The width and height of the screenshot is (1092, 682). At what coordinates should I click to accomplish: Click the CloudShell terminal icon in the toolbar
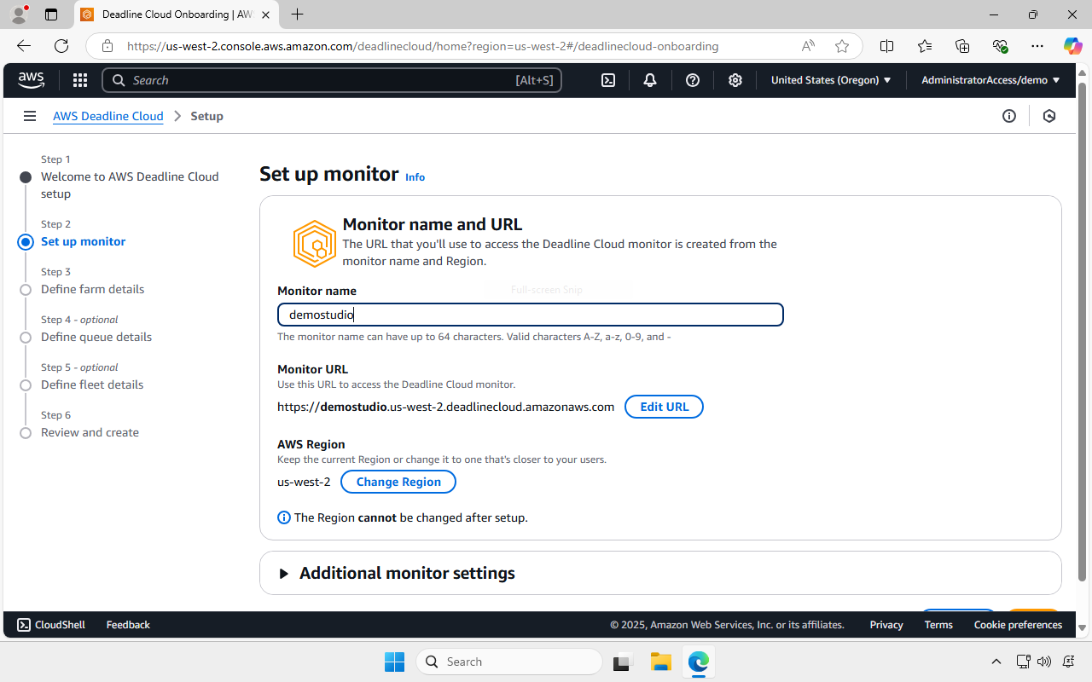click(x=607, y=79)
